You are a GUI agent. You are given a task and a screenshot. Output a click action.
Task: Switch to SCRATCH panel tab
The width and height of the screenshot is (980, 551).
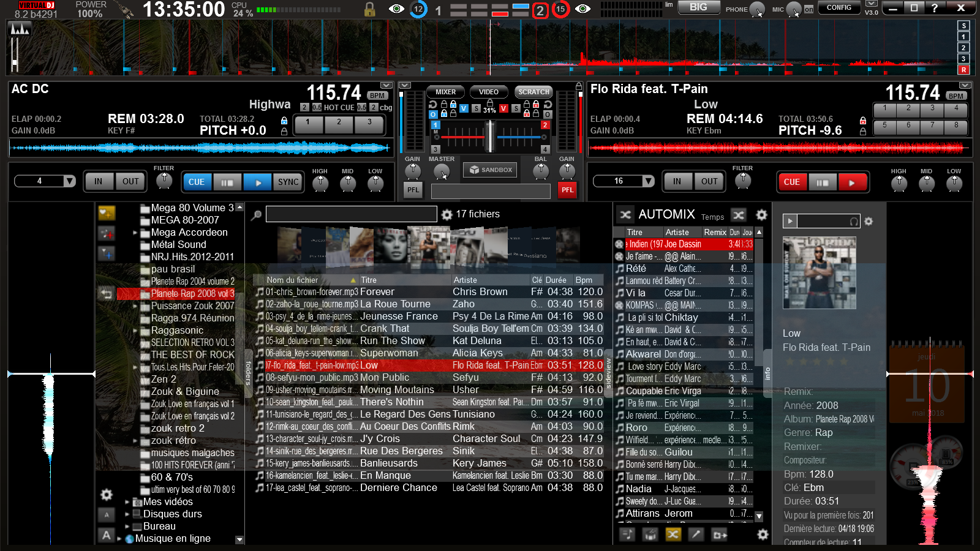533,92
